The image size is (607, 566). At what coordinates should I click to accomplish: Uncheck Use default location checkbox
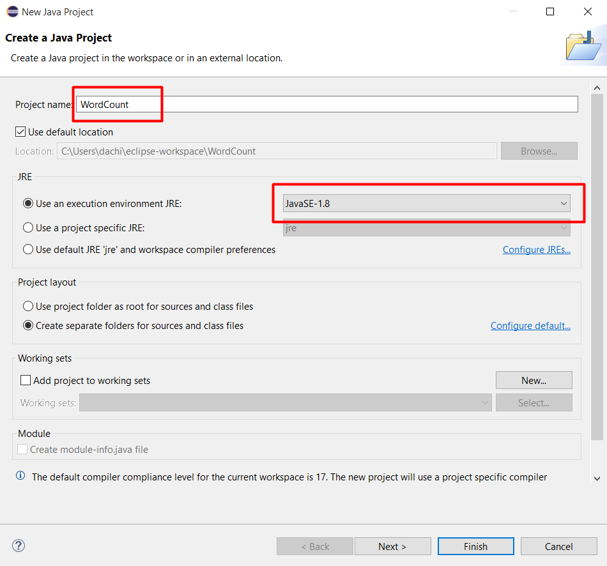(20, 132)
